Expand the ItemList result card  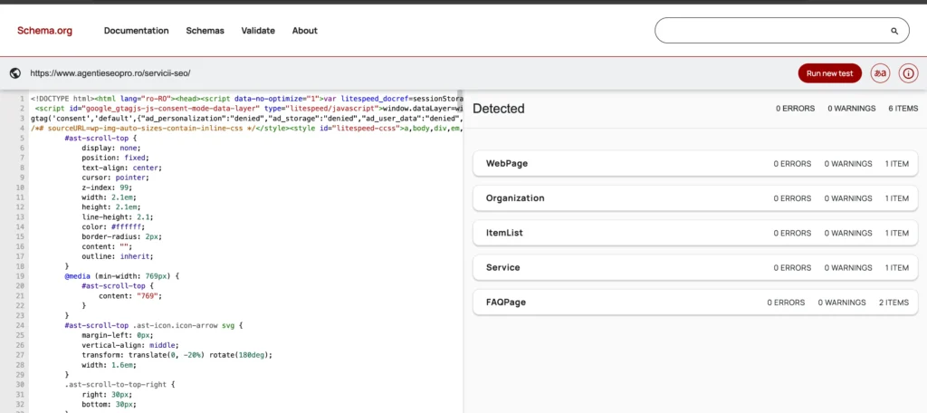click(695, 233)
